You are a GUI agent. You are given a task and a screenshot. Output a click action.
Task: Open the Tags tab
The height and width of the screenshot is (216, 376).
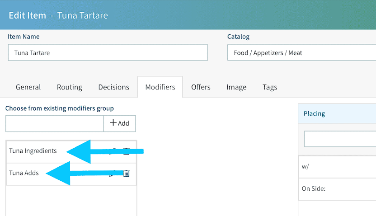[x=270, y=87]
